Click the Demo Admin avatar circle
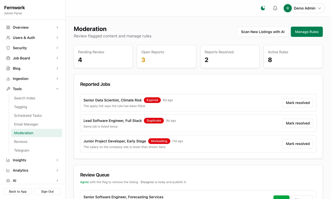 click(x=288, y=8)
